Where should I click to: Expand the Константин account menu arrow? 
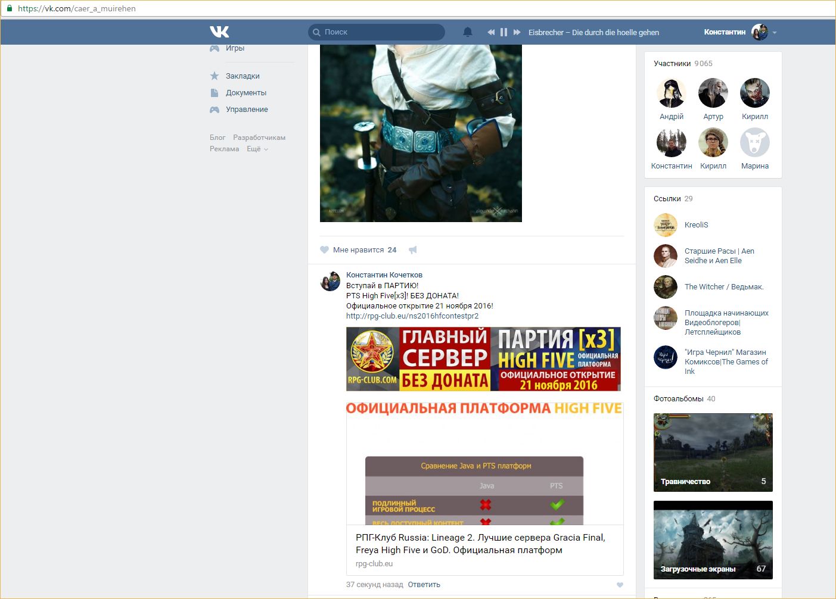(x=775, y=33)
